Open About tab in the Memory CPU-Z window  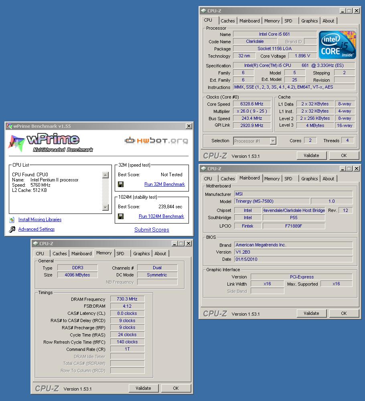point(160,254)
